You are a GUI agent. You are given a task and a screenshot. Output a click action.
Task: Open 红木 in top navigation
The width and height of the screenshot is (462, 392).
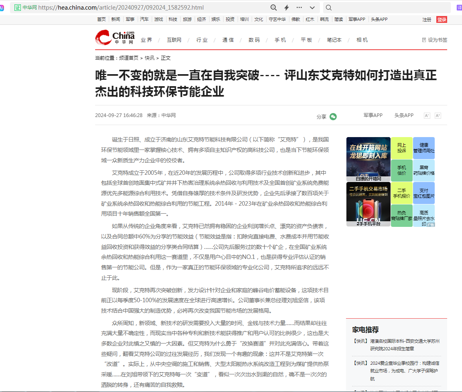[309, 19]
